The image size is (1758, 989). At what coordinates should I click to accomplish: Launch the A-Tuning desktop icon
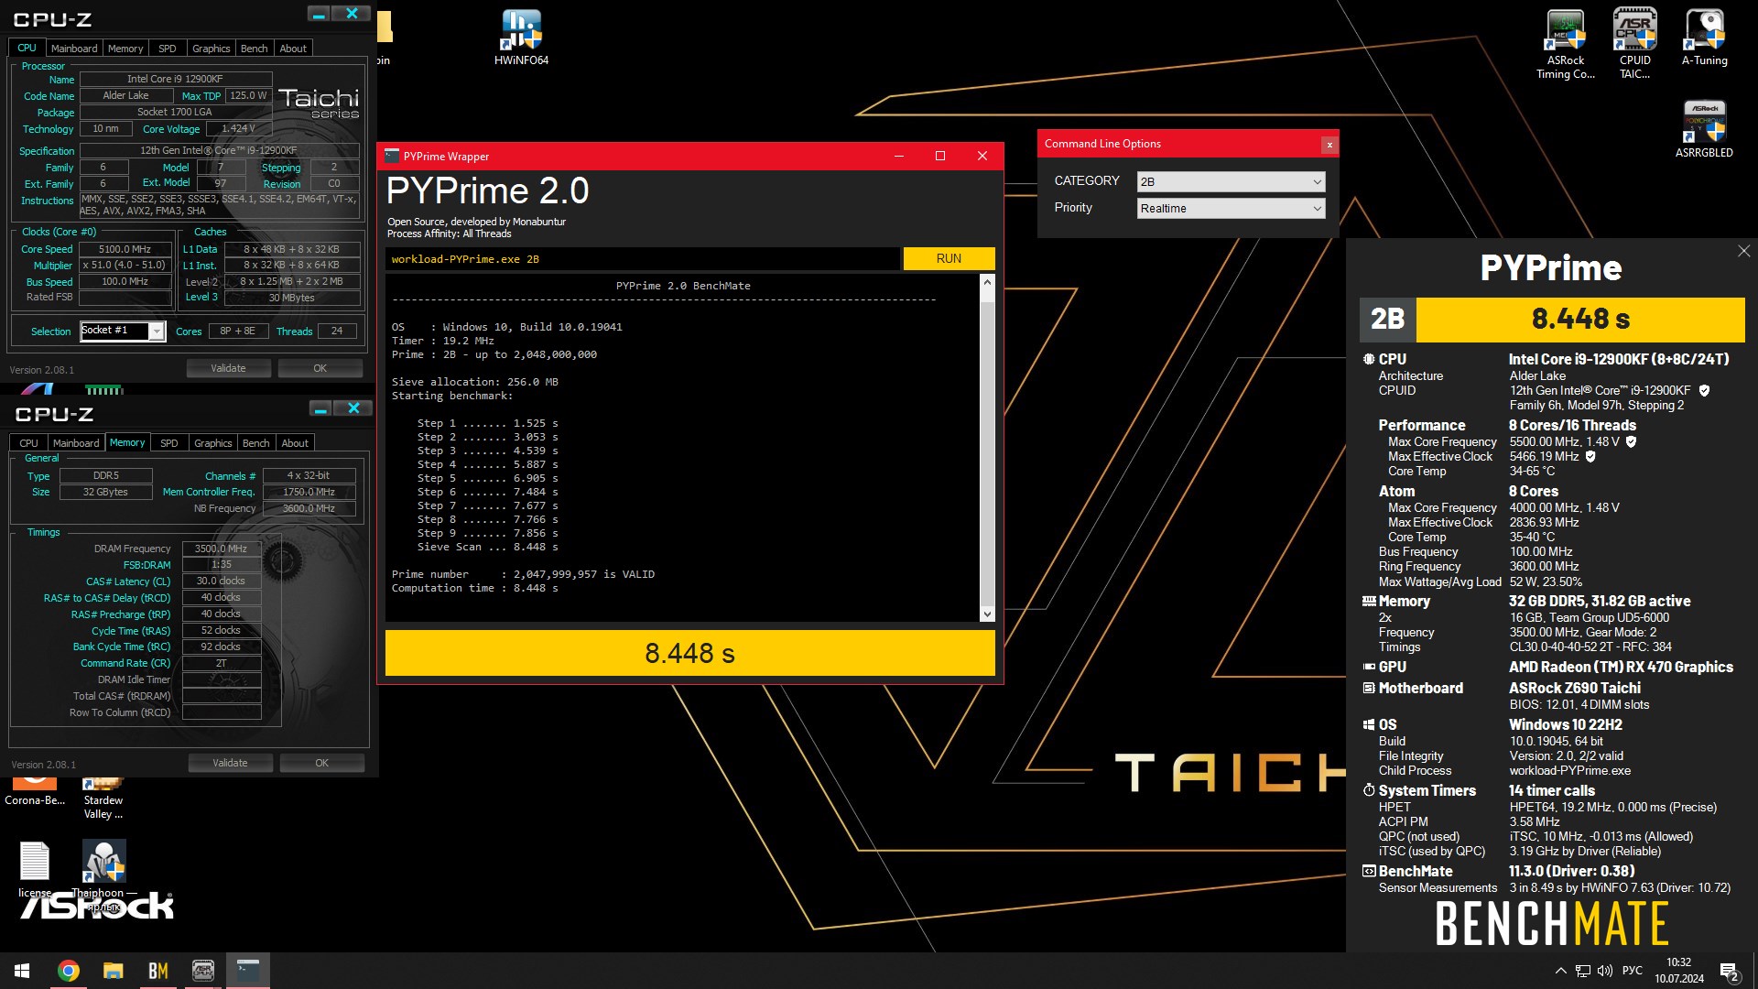click(x=1704, y=37)
